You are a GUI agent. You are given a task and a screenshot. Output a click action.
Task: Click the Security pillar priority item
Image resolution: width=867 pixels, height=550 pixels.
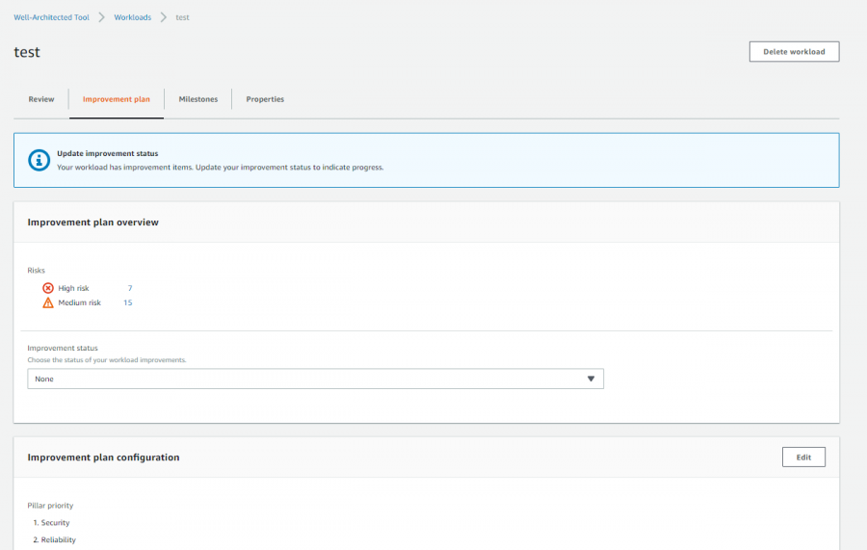pyautogui.click(x=51, y=522)
